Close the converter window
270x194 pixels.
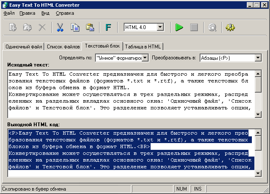265,5
